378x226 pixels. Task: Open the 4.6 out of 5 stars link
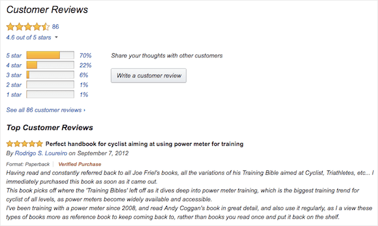click(29, 37)
